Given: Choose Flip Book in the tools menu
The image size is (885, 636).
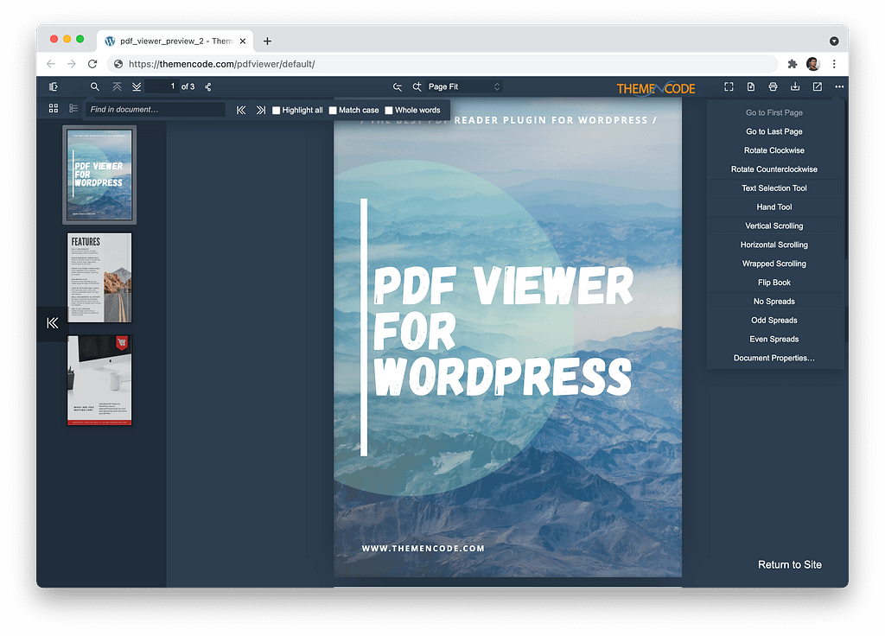Looking at the screenshot, I should [x=774, y=283].
